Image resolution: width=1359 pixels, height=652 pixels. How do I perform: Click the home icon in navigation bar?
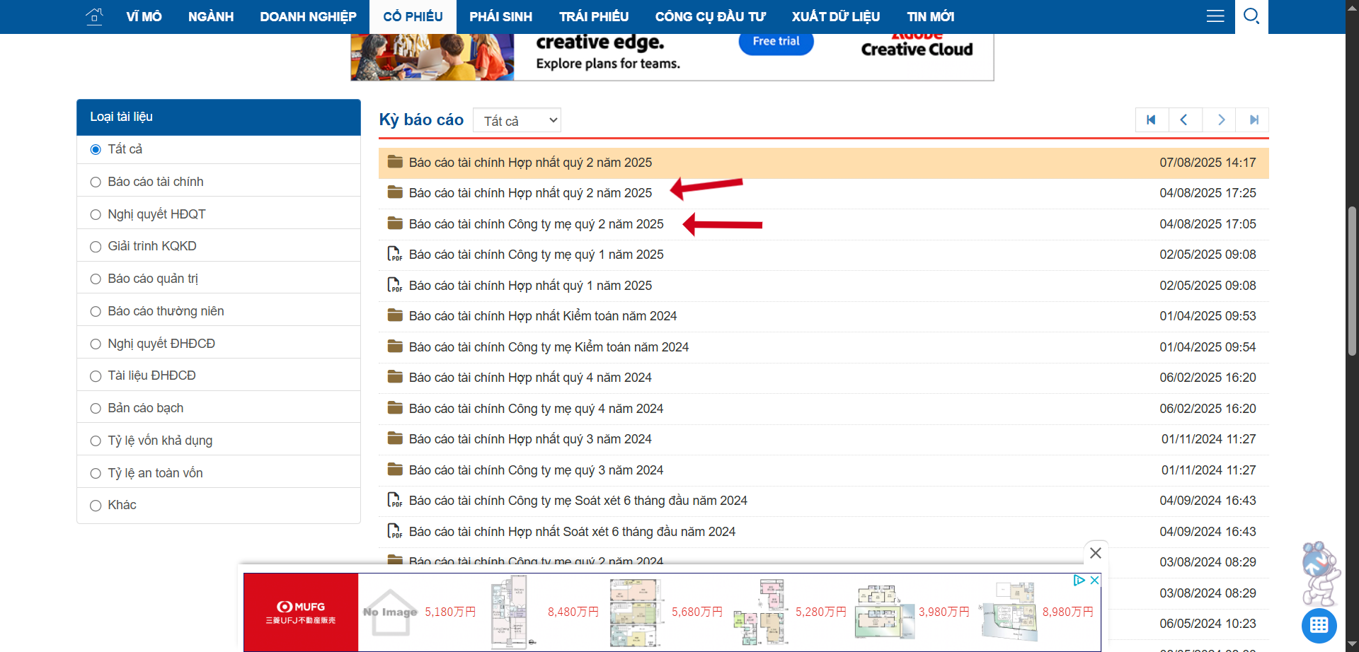coord(94,16)
